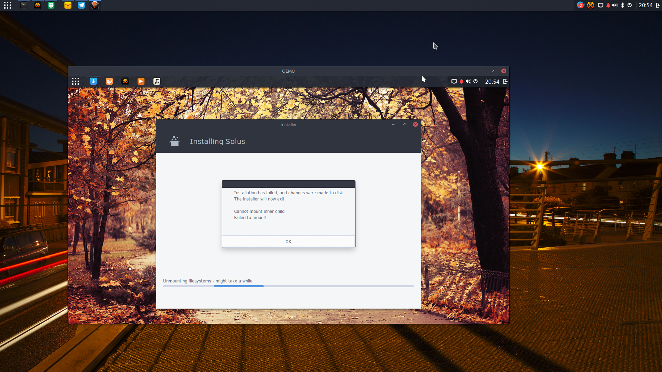The width and height of the screenshot is (662, 372).
Task: Click the 'Installing Solus' heading
Action: point(217,142)
